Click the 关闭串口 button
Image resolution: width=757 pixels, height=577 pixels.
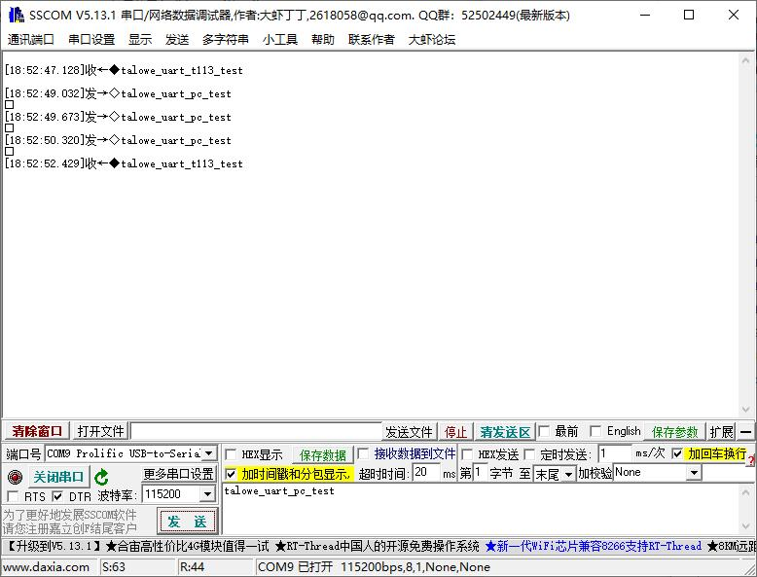point(58,477)
